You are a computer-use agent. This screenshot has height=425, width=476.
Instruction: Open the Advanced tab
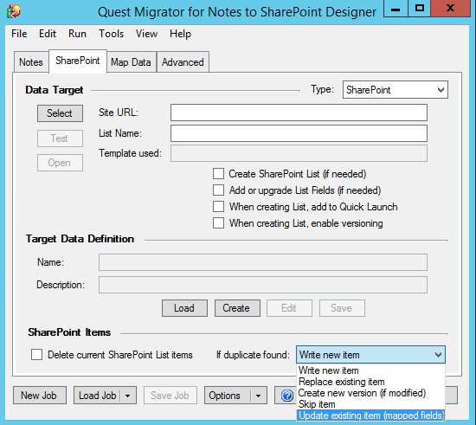click(183, 62)
